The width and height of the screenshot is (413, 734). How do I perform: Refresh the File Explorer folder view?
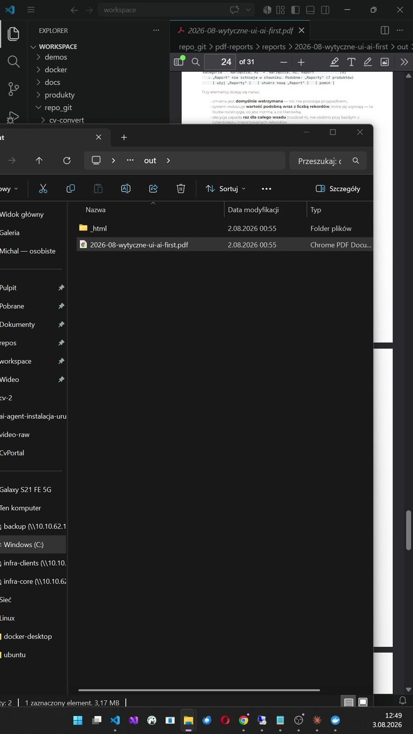coord(67,161)
